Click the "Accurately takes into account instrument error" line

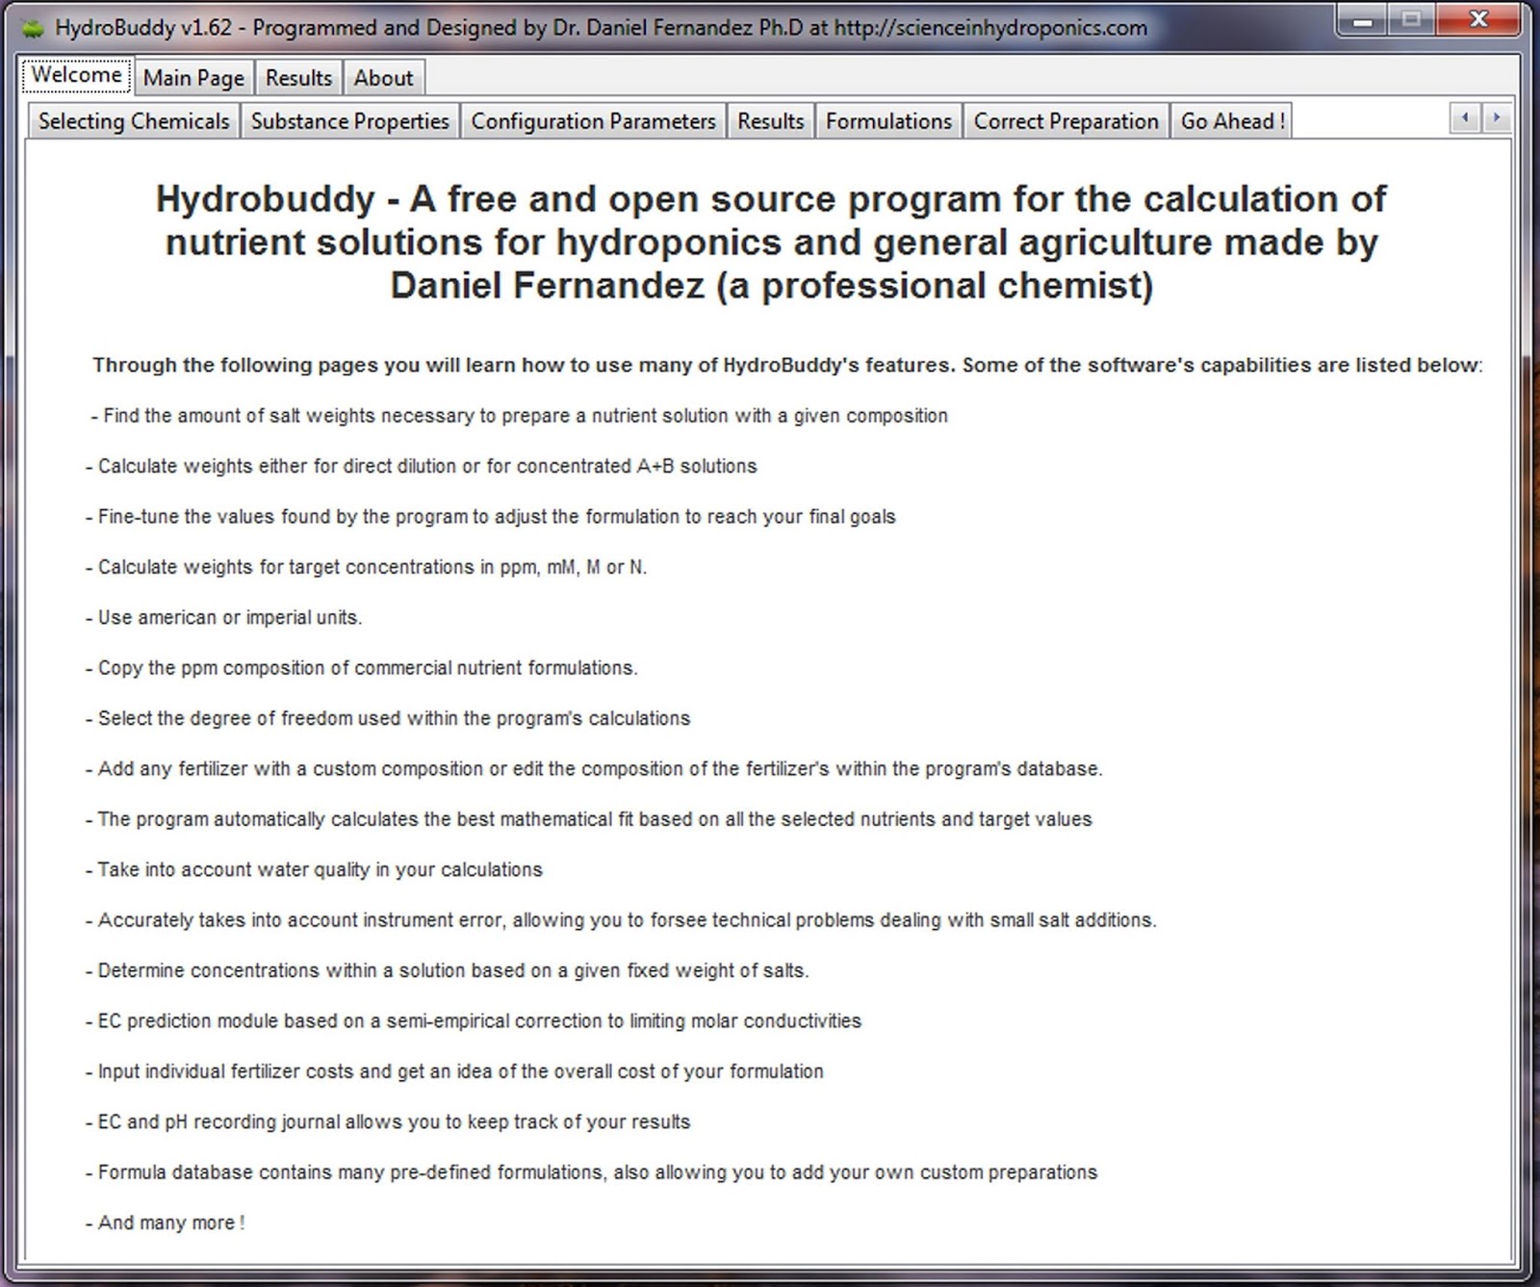coord(621,920)
